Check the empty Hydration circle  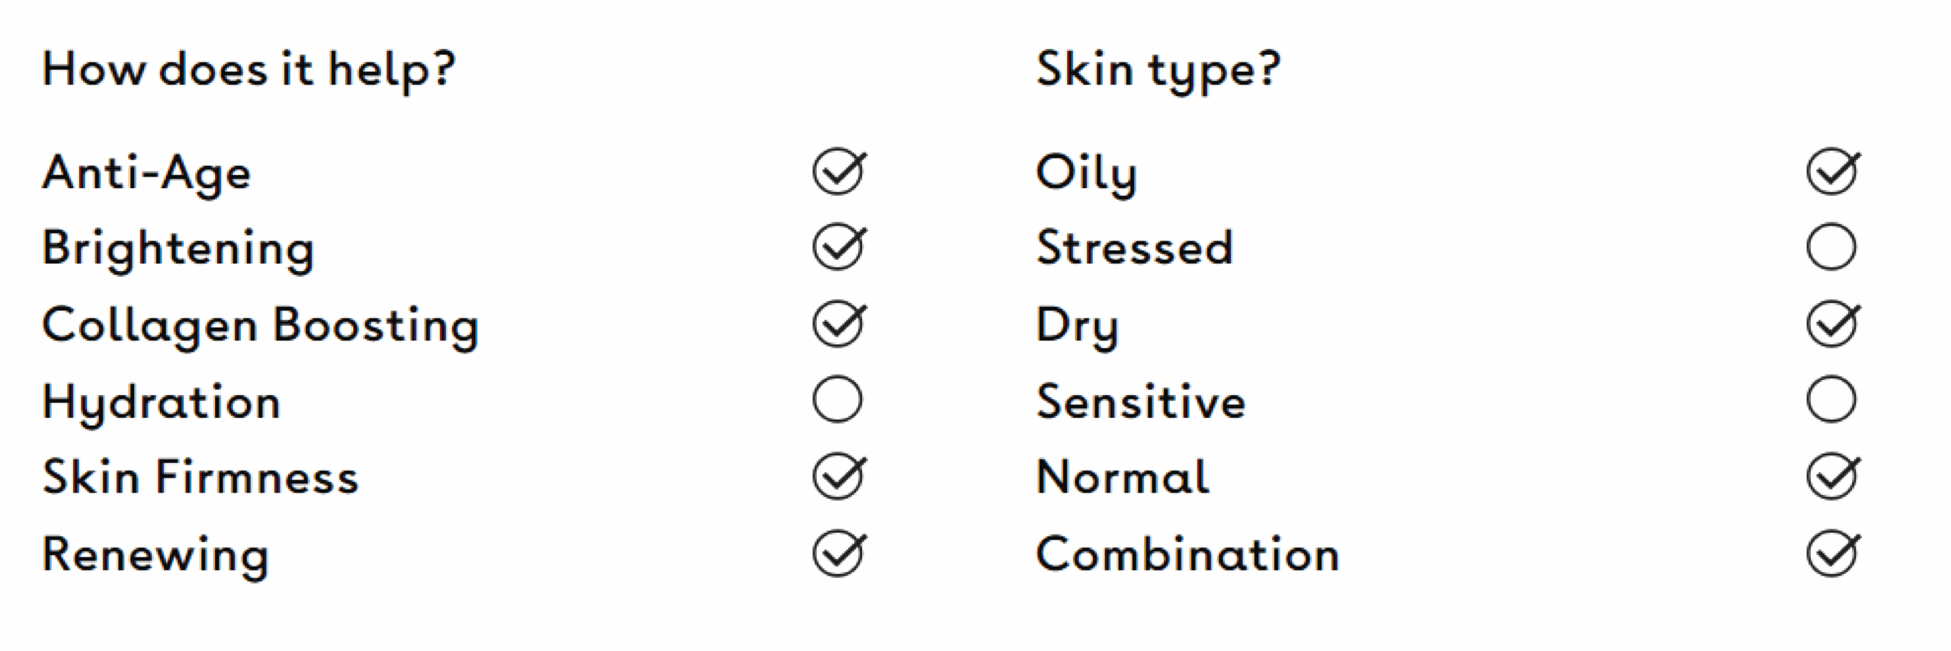(x=838, y=399)
